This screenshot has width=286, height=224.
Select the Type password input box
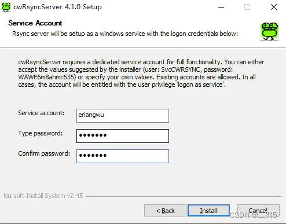click(x=123, y=136)
